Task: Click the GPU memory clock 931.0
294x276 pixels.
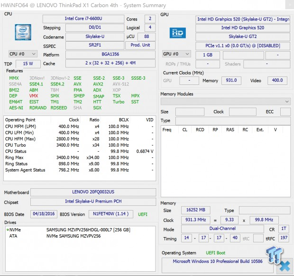Action: click(x=231, y=81)
